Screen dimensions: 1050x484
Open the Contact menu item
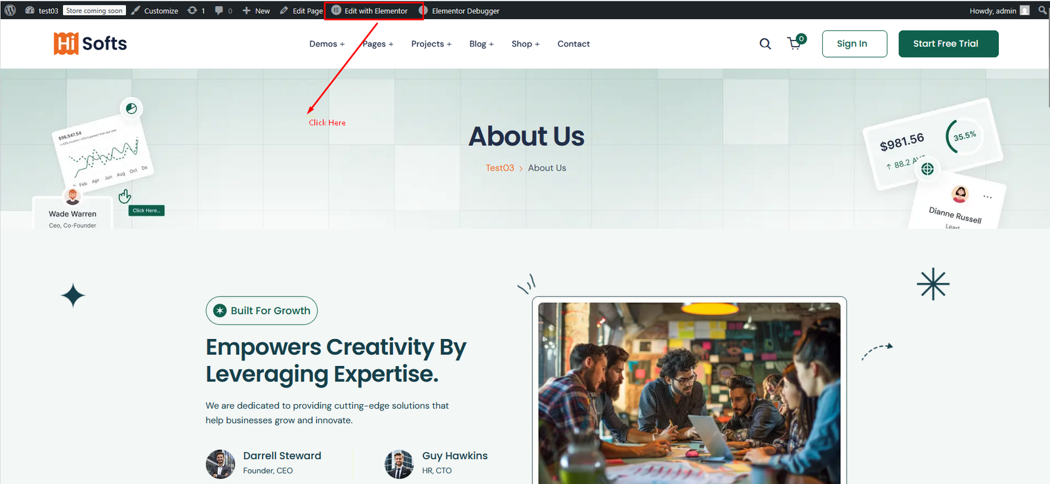pos(574,44)
